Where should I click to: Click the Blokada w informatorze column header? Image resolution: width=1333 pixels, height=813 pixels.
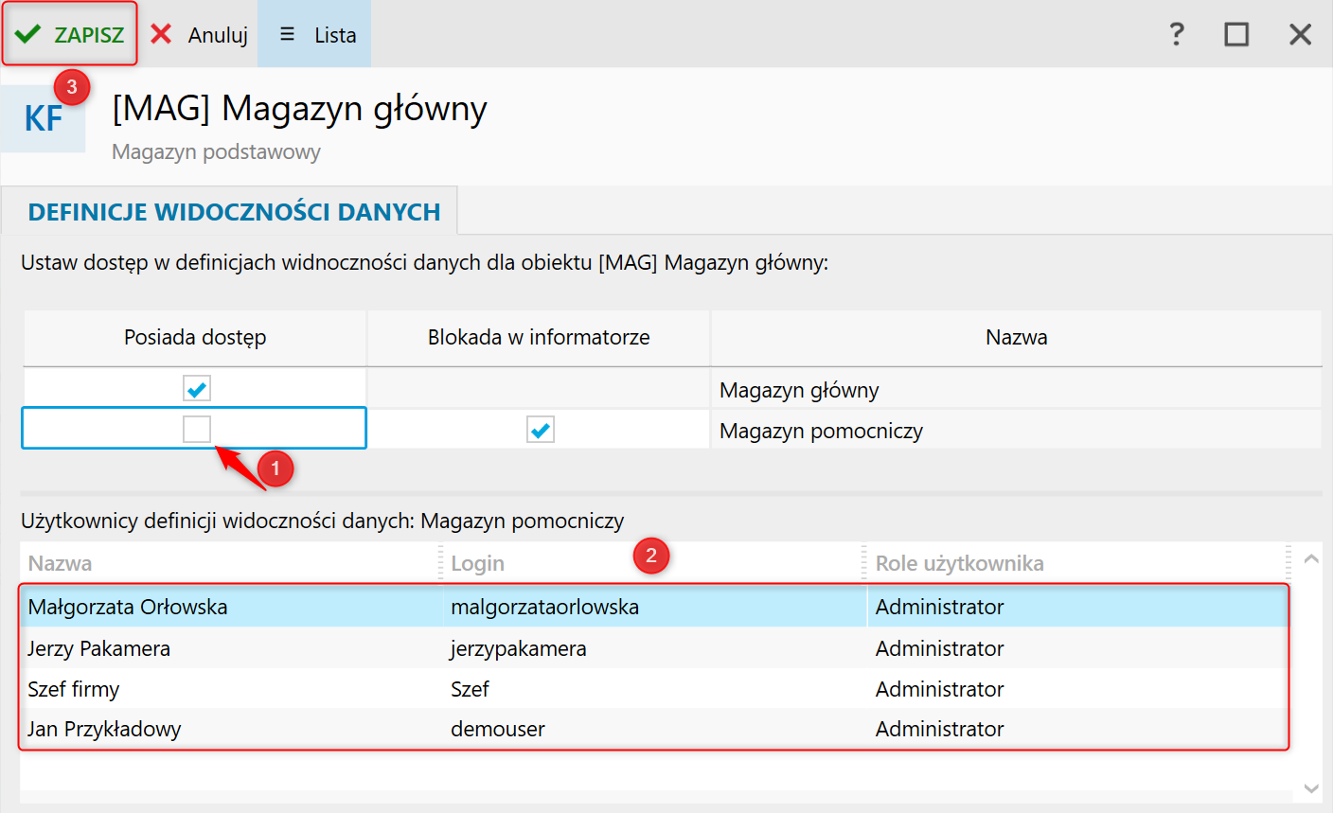click(x=539, y=338)
